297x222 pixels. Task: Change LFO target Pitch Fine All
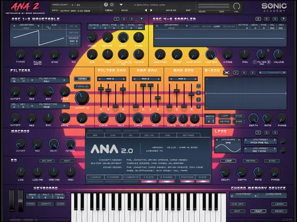pos(260,141)
